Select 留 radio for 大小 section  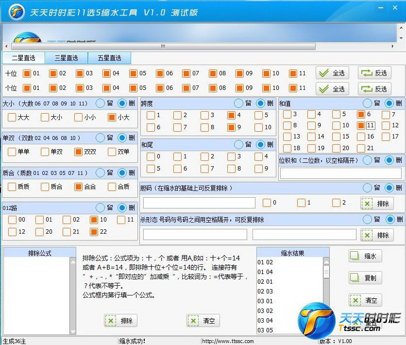100,103
